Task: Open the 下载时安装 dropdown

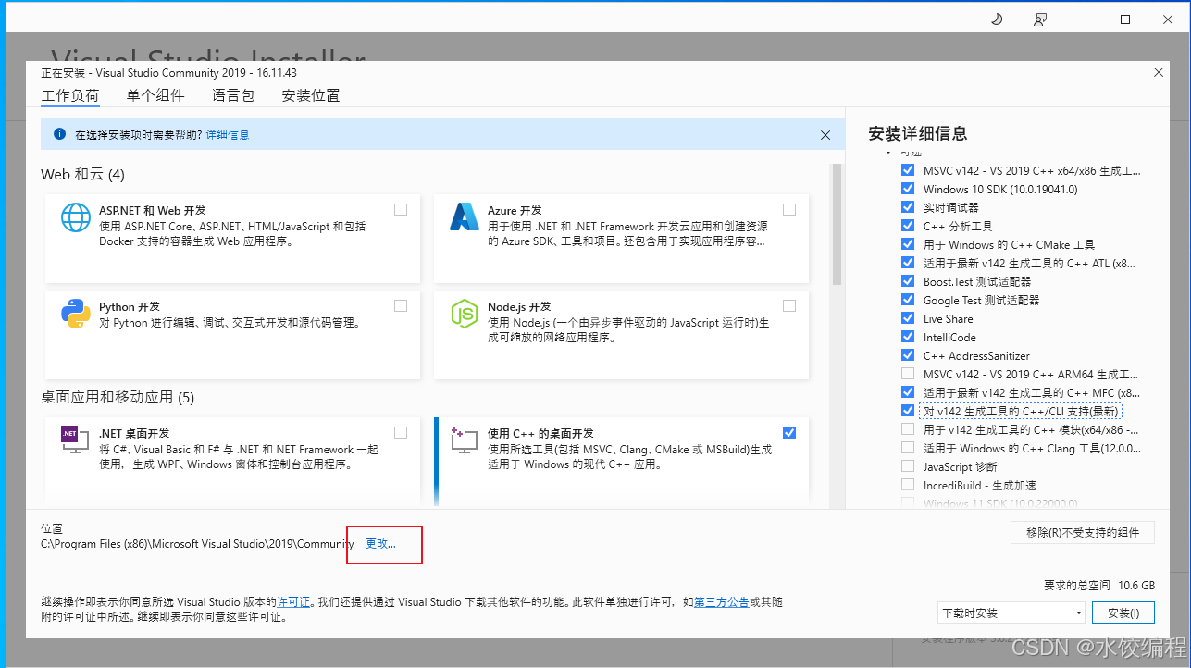Action: [1011, 612]
